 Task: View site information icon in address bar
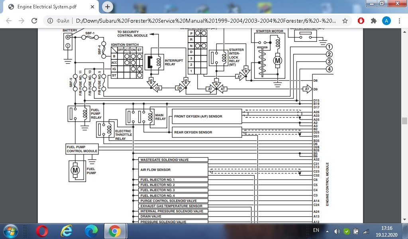point(51,21)
